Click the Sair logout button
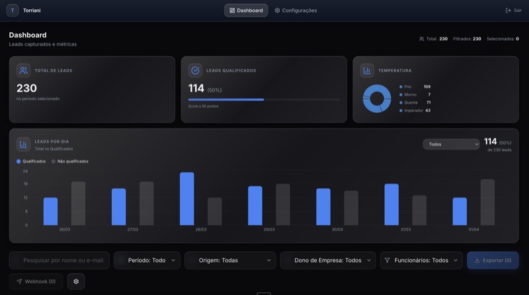 pos(514,11)
